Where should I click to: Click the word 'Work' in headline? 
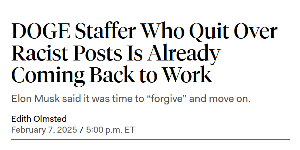187,75
